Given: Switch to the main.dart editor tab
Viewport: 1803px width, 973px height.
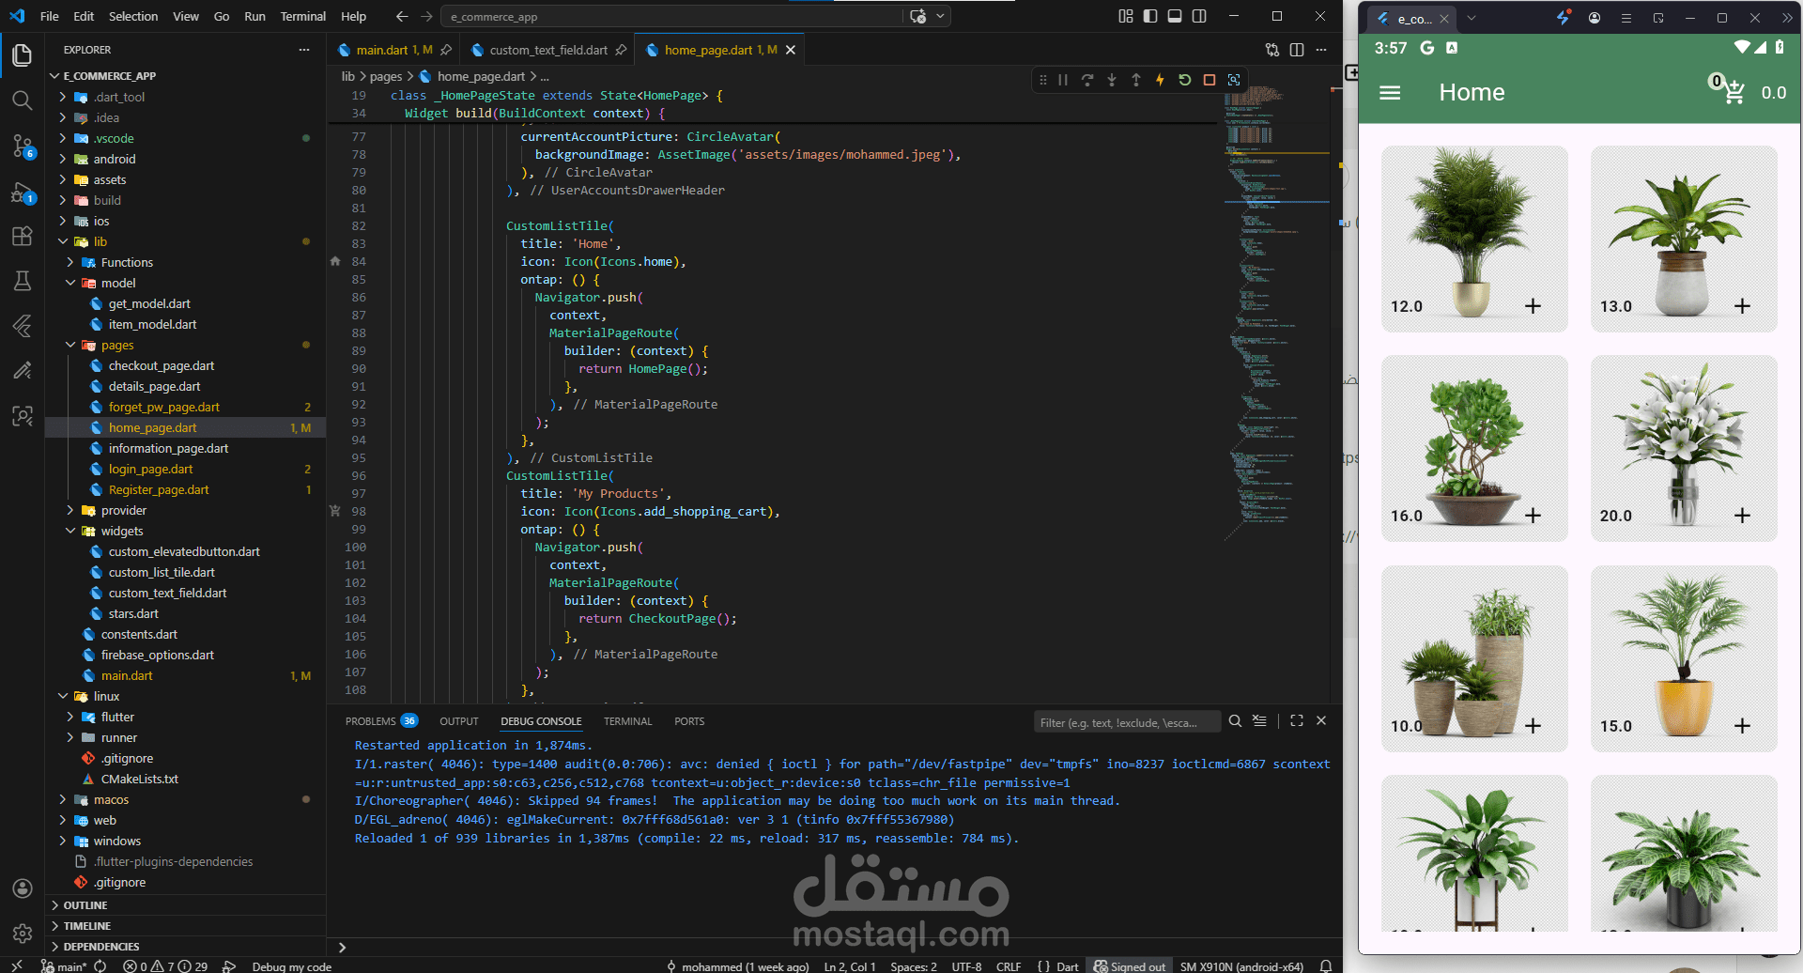Looking at the screenshot, I should 382,50.
